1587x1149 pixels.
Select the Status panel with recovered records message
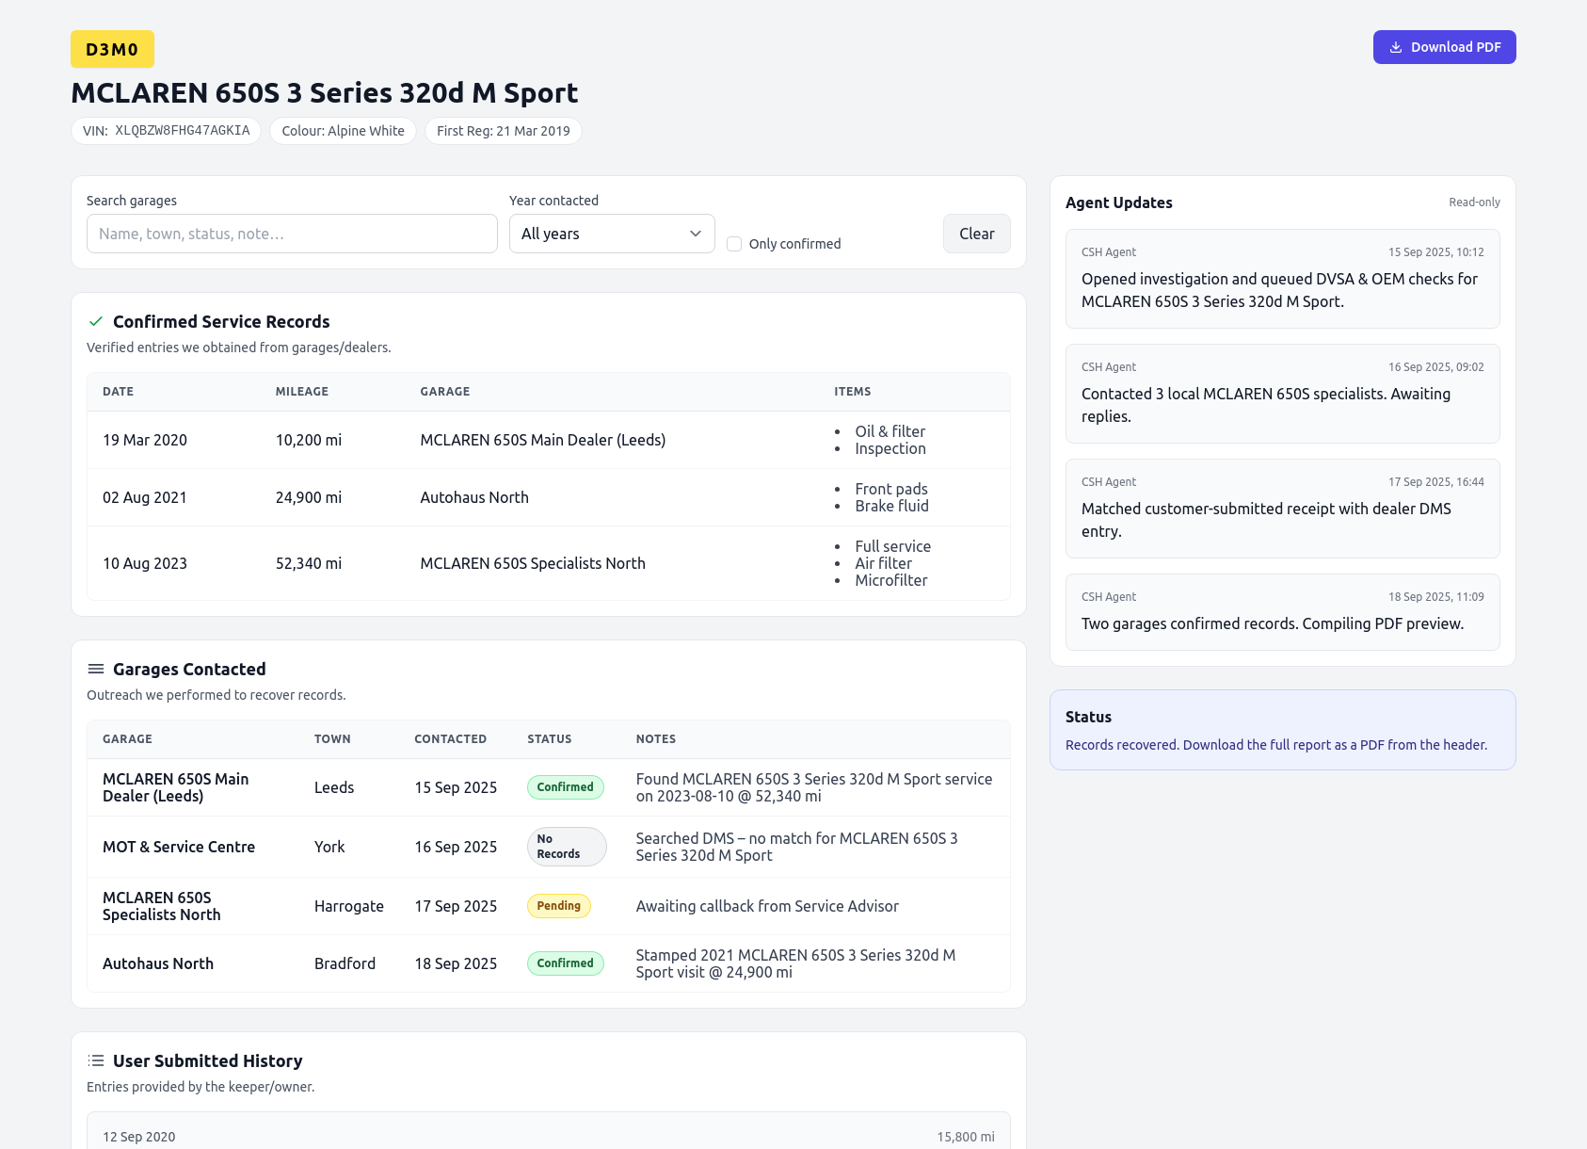coord(1282,730)
